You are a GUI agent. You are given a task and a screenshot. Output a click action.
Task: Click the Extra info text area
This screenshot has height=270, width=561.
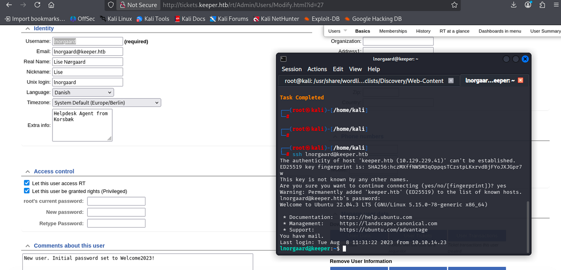(82, 125)
